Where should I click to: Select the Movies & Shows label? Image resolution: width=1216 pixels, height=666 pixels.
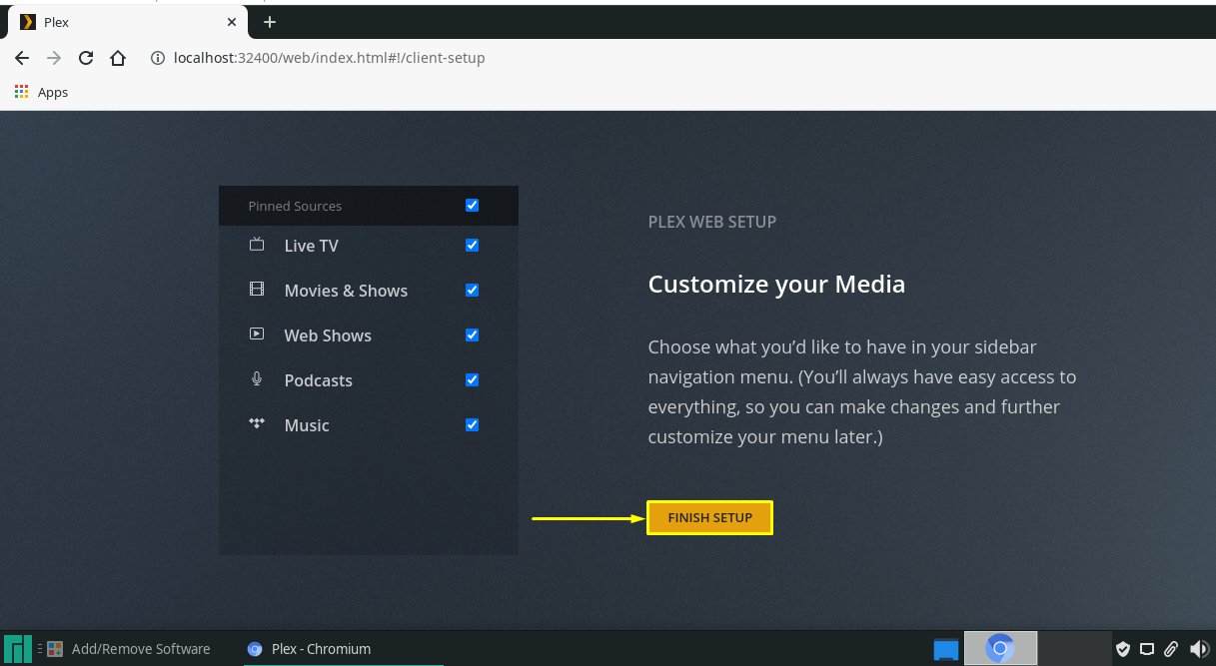pos(346,291)
